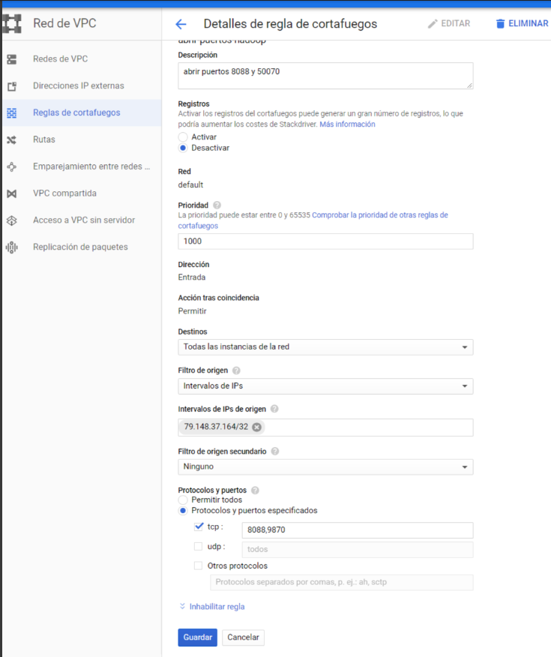Viewport: 551px width, 657px height.
Task: Open the Más información link
Action: (x=347, y=124)
